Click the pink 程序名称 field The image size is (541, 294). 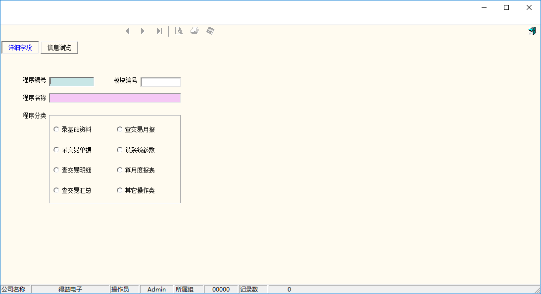pos(115,98)
